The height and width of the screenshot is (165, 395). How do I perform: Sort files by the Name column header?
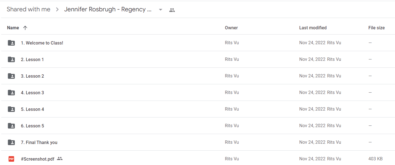click(x=13, y=28)
